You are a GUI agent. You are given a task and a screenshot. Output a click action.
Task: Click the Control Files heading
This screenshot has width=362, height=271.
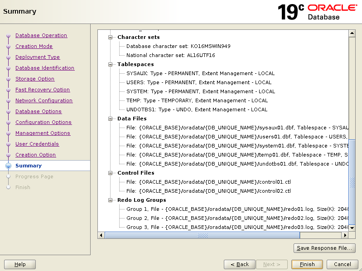coord(136,173)
